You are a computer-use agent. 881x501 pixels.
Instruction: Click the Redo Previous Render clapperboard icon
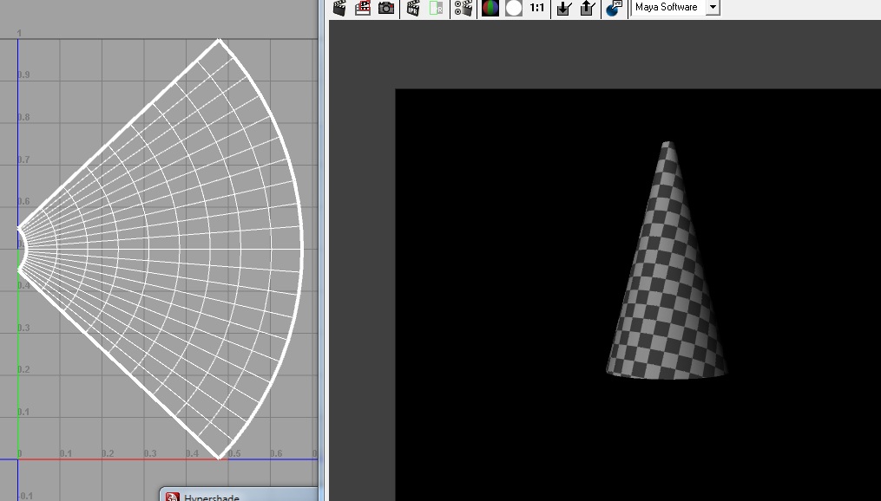click(339, 8)
